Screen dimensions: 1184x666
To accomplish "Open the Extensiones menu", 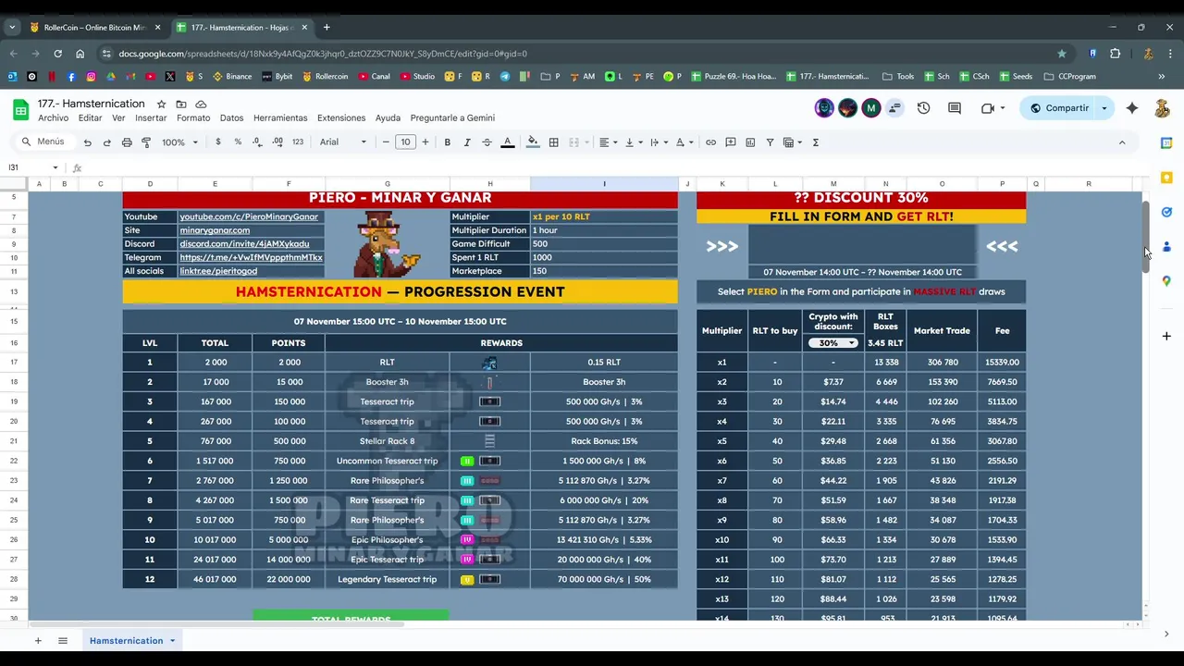I will tap(341, 118).
